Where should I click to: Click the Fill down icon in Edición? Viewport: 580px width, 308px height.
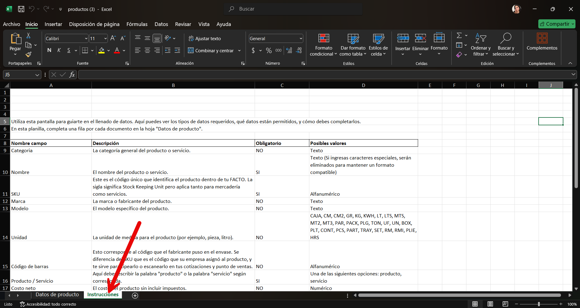point(459,45)
